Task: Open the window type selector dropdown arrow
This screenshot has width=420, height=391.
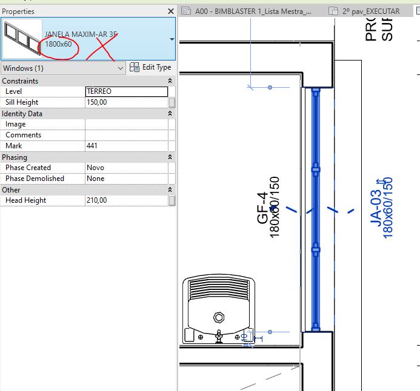Action: pyautogui.click(x=172, y=39)
